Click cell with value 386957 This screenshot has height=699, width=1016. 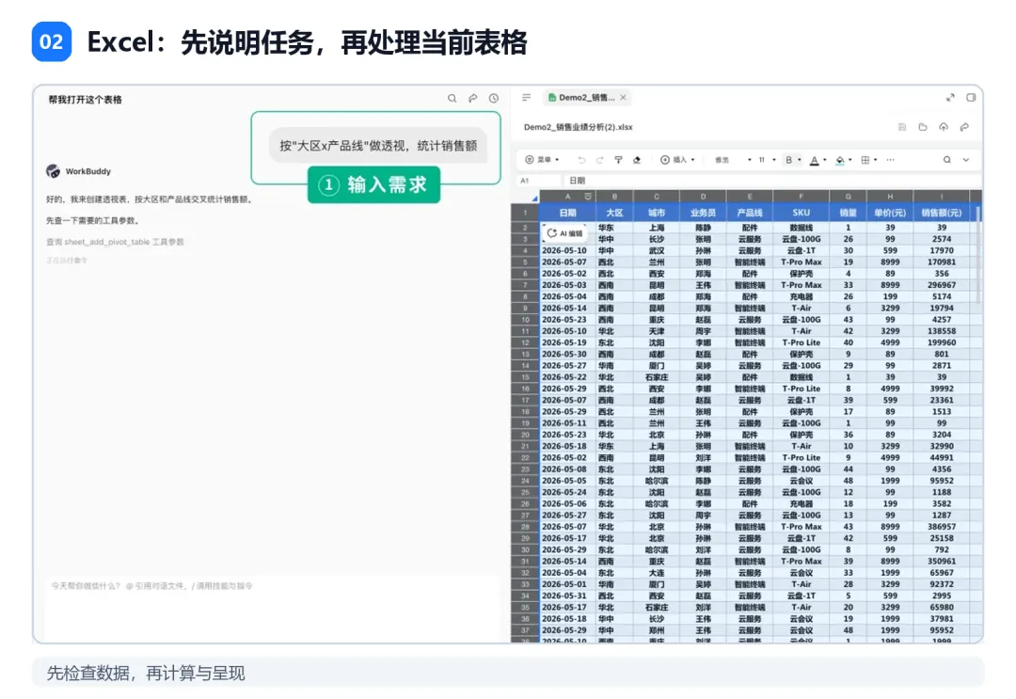pyautogui.click(x=942, y=527)
